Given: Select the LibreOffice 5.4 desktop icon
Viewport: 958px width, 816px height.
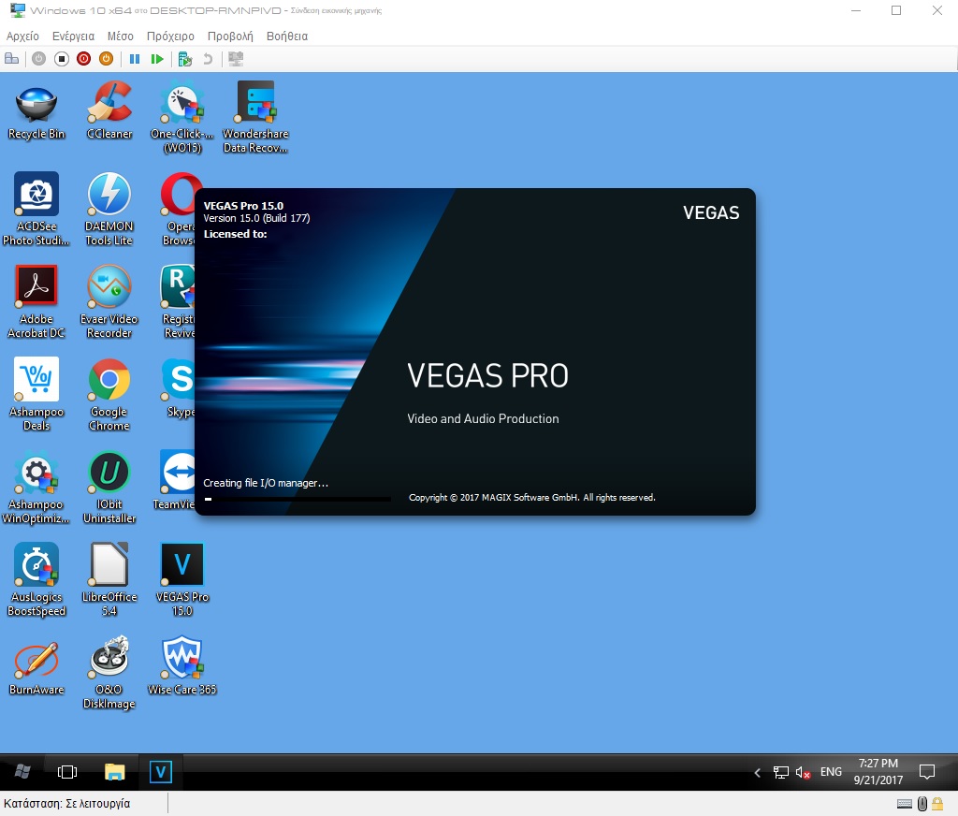Looking at the screenshot, I should click(x=109, y=580).
